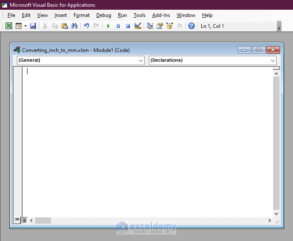Open the File menu
Viewport: 293px width, 241px height.
pos(11,15)
